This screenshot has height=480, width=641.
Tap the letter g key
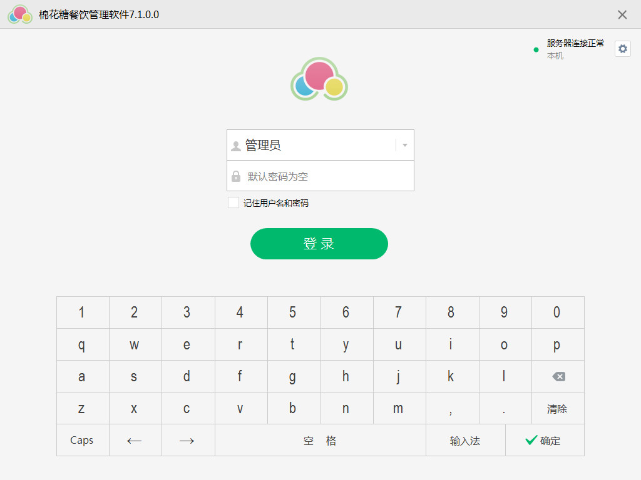294,376
